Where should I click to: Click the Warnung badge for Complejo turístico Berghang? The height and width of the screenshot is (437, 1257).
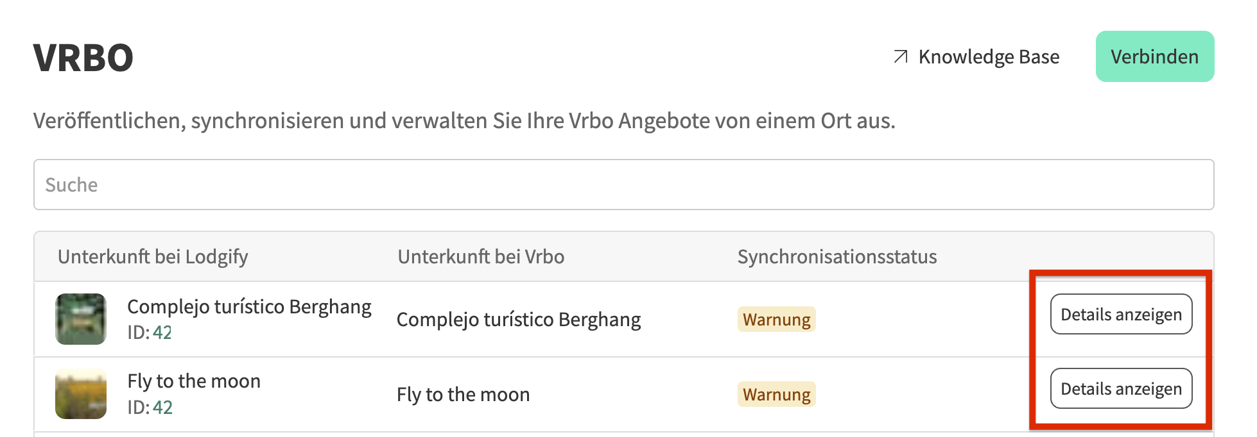coord(776,320)
